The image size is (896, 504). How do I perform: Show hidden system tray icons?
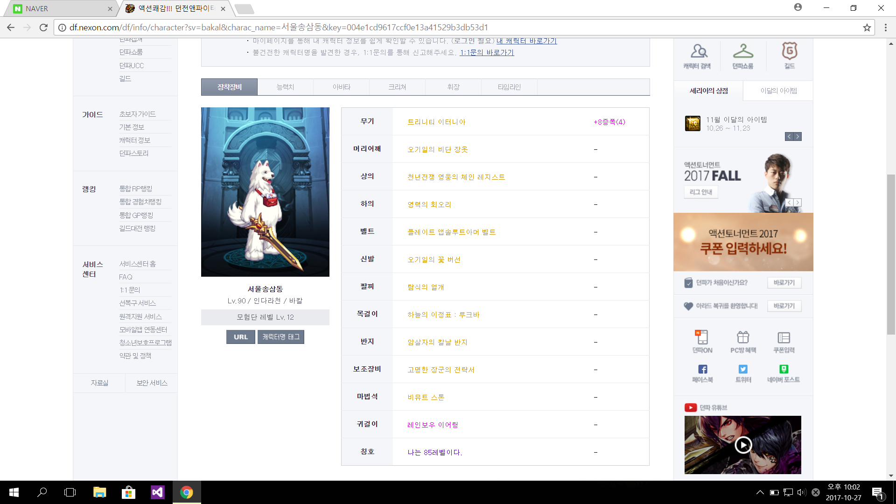tap(760, 492)
